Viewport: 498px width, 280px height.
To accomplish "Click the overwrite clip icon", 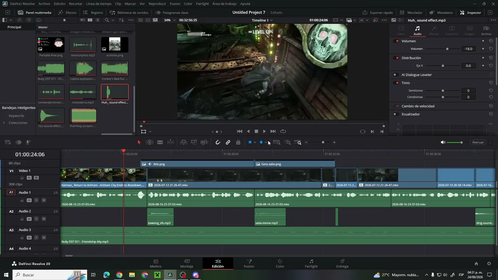I will coord(194,142).
